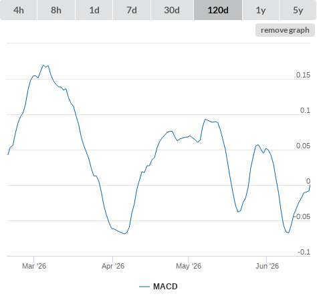This screenshot has height=304, width=317.
Task: Switch to the 30d time range
Action: tap(172, 10)
